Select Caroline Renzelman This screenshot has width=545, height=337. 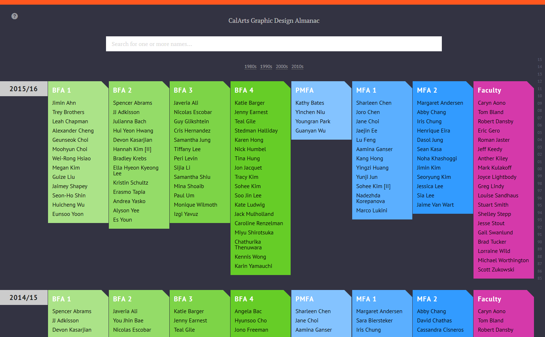(x=259, y=223)
